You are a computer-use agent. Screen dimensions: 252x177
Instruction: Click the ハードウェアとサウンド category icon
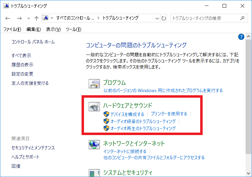[94, 107]
